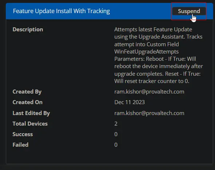Click the Last Edited By label
The height and width of the screenshot is (170, 215).
click(31, 113)
